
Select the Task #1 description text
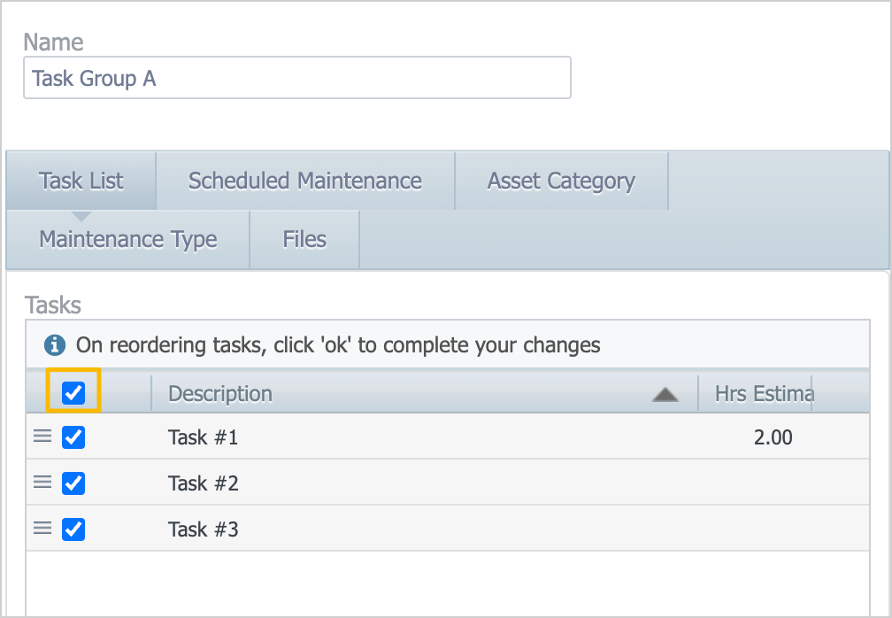(203, 437)
